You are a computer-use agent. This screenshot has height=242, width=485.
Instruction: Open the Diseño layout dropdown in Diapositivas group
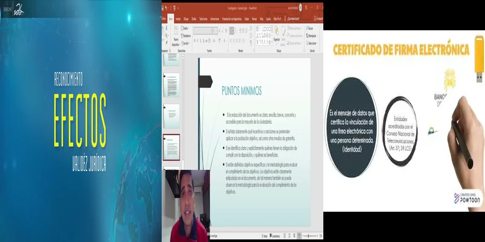185,28
